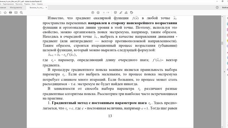Switch to the Инструменты tab
Screen dimensions: 228x128
point(16,7)
